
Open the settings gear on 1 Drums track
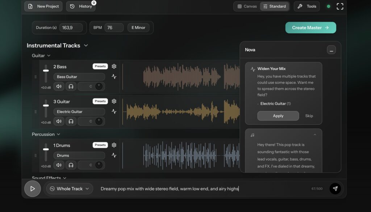click(114, 145)
